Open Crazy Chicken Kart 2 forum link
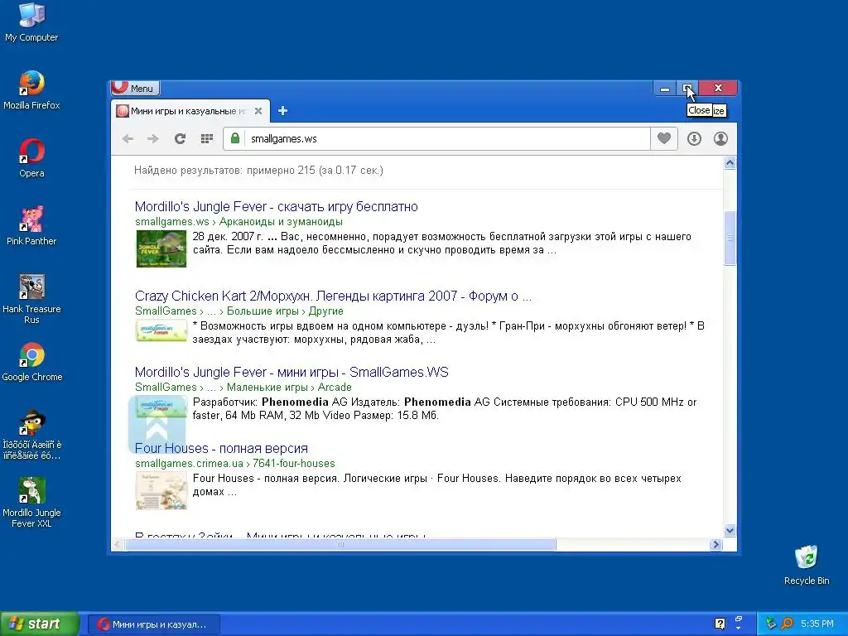Viewport: 848px width, 636px height. point(333,296)
